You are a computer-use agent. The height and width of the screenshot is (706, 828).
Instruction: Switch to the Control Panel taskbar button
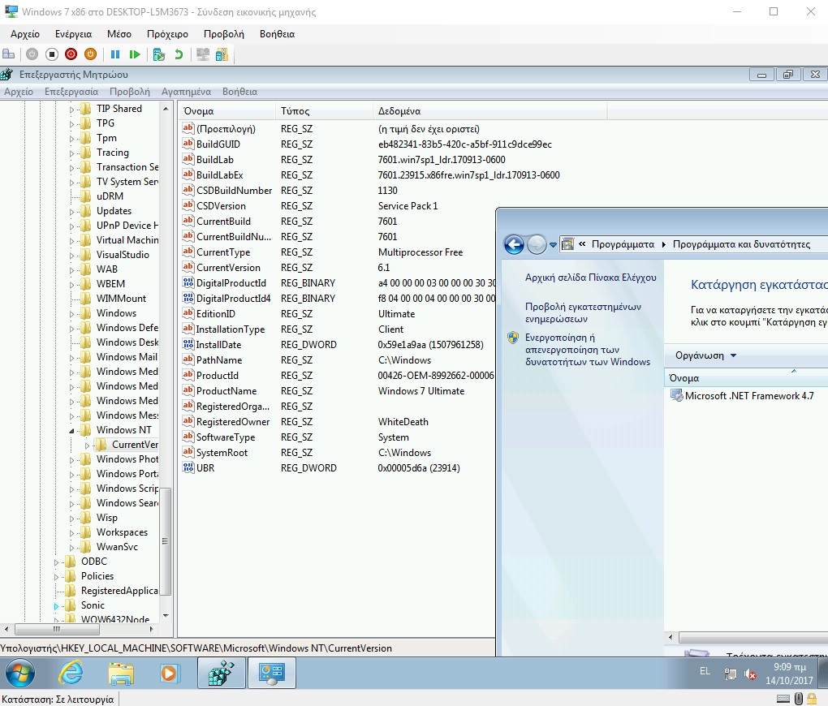click(x=271, y=673)
